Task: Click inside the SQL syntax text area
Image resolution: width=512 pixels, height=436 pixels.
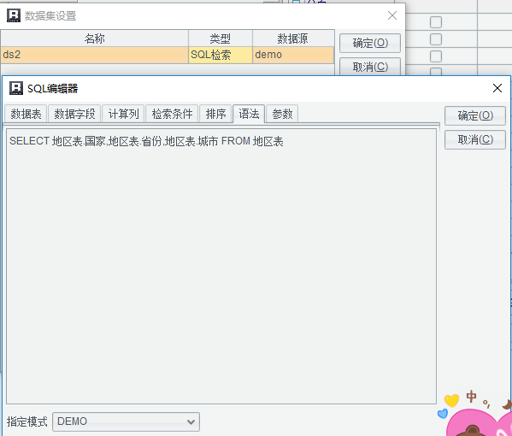Action: [221, 266]
